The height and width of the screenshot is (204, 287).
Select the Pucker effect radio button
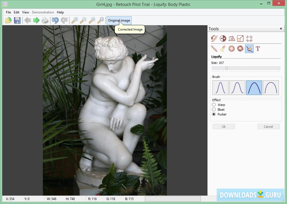(x=214, y=114)
